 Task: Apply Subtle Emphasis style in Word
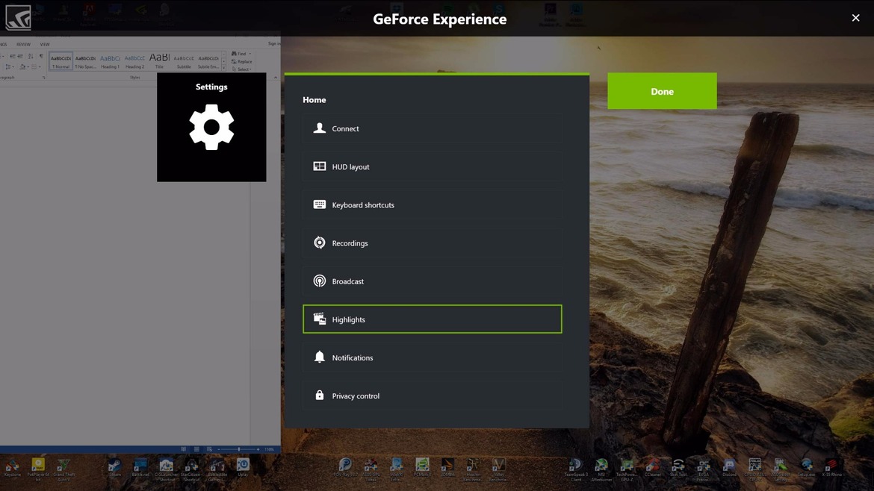point(208,61)
